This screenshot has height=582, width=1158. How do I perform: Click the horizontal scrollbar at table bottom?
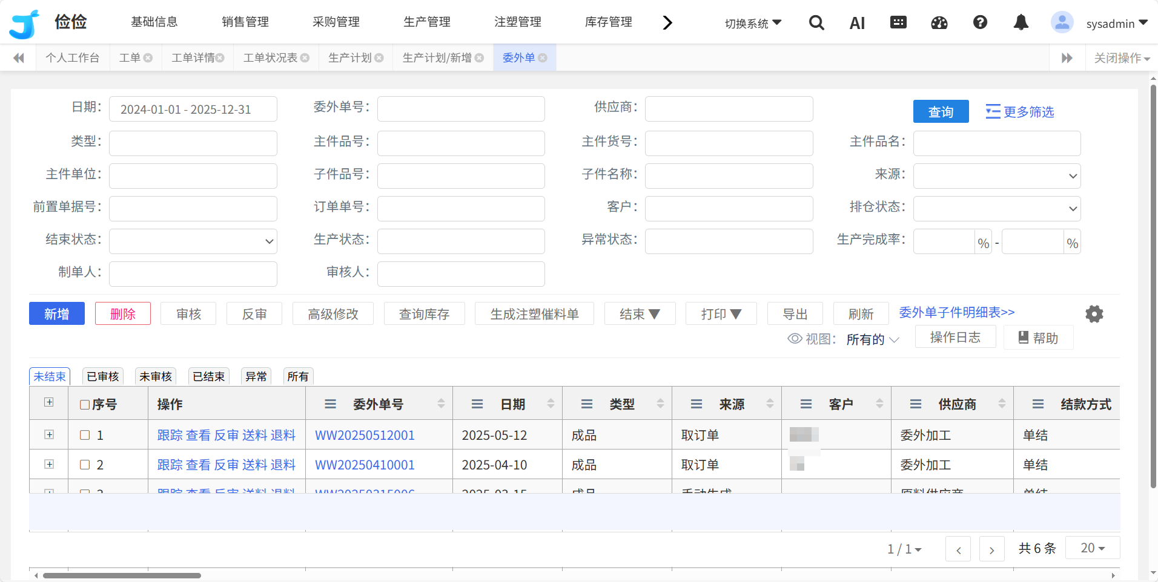tap(122, 575)
